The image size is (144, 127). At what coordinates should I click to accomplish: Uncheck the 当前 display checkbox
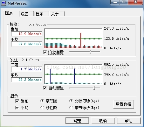pos(17,101)
